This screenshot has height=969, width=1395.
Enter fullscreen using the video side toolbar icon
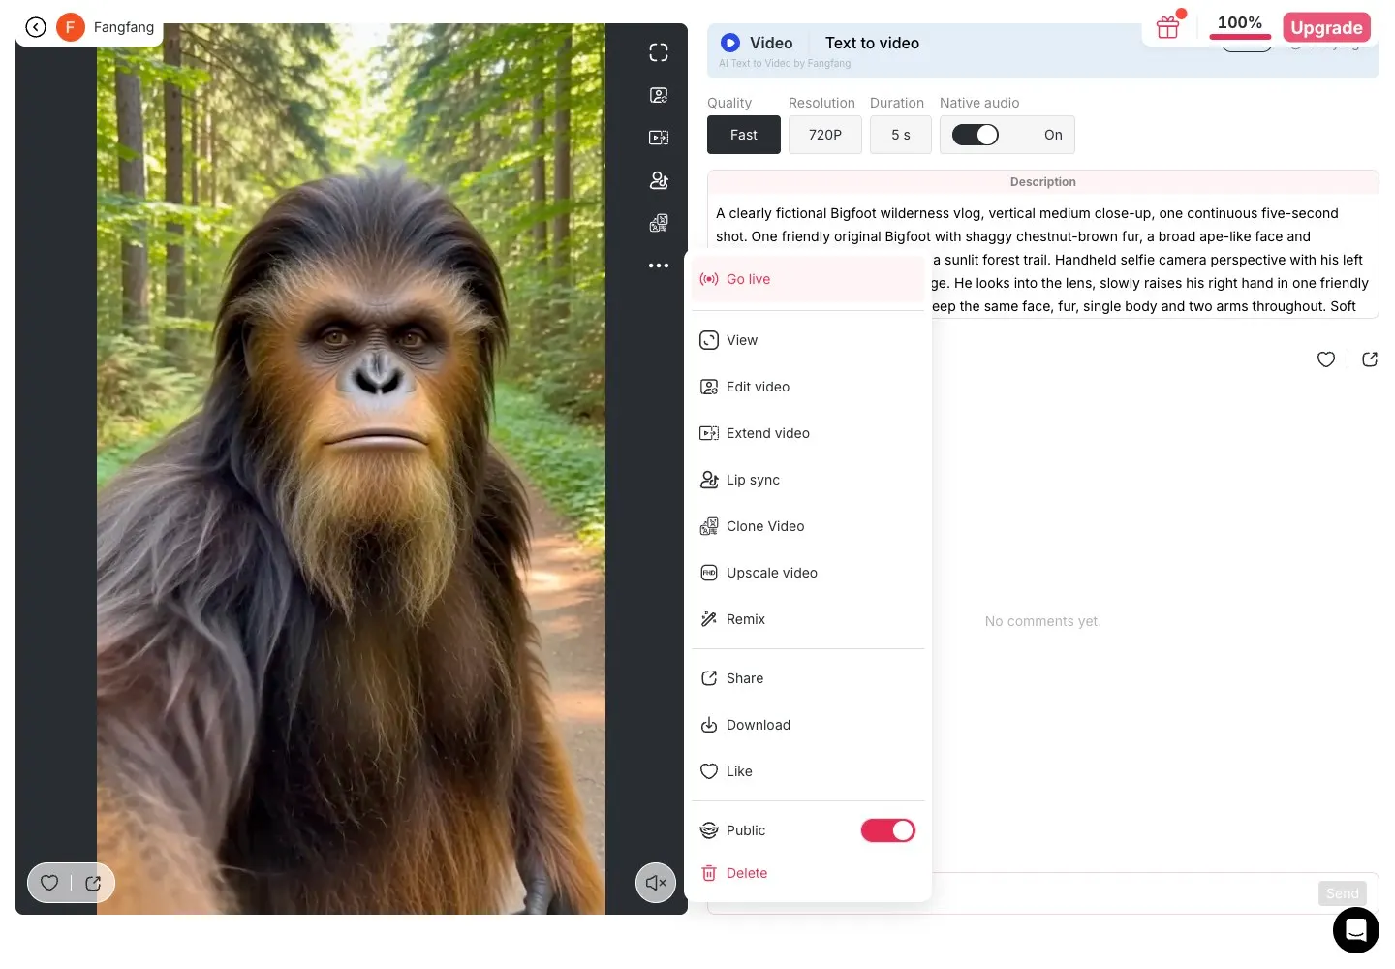[x=659, y=52]
